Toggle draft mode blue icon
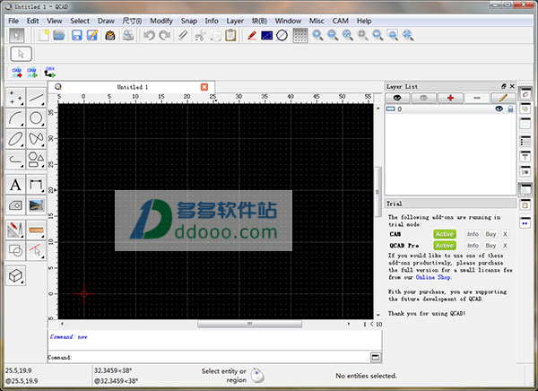 click(x=266, y=35)
